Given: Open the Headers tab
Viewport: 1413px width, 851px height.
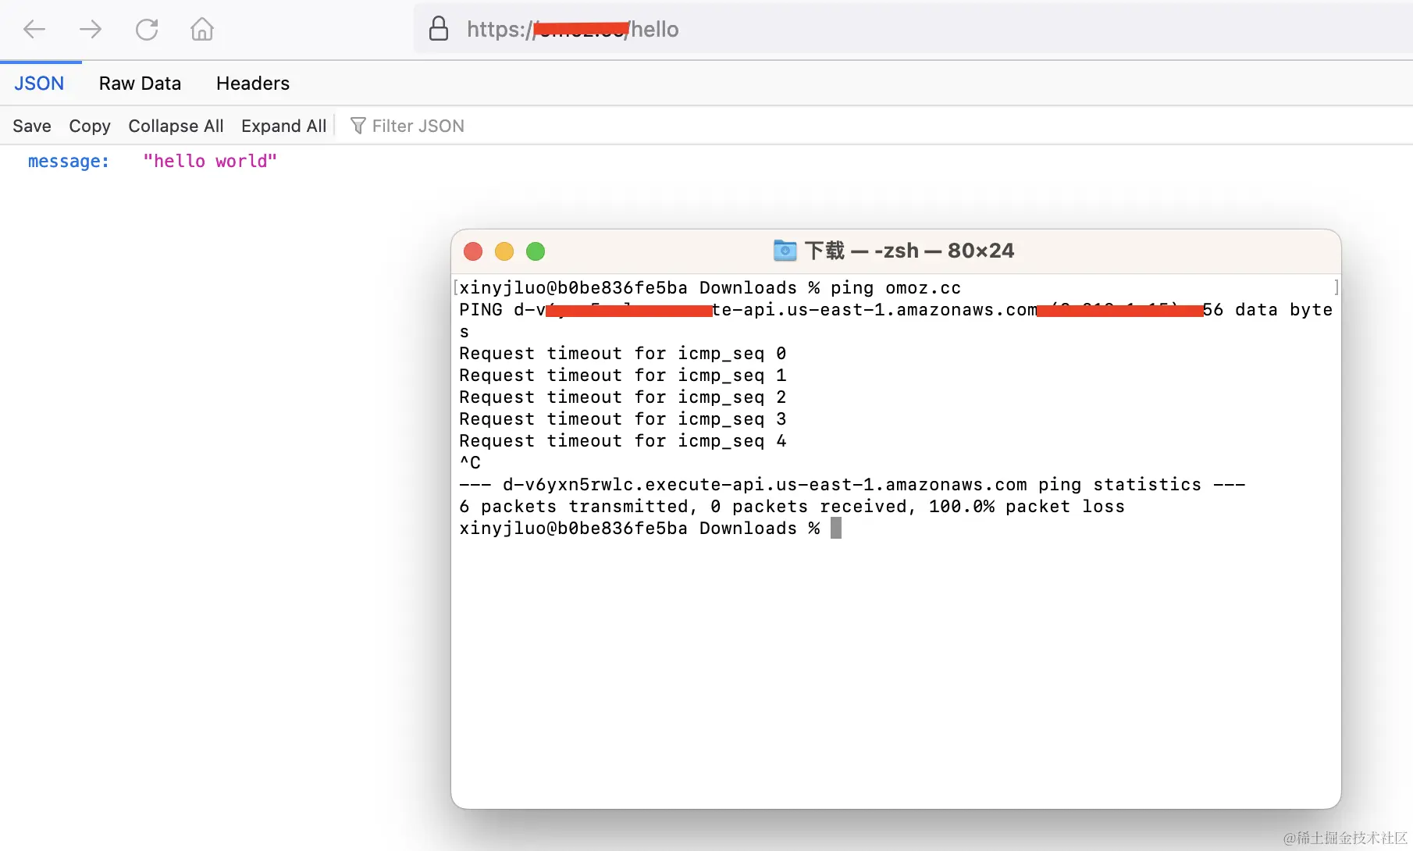Looking at the screenshot, I should [x=253, y=84].
